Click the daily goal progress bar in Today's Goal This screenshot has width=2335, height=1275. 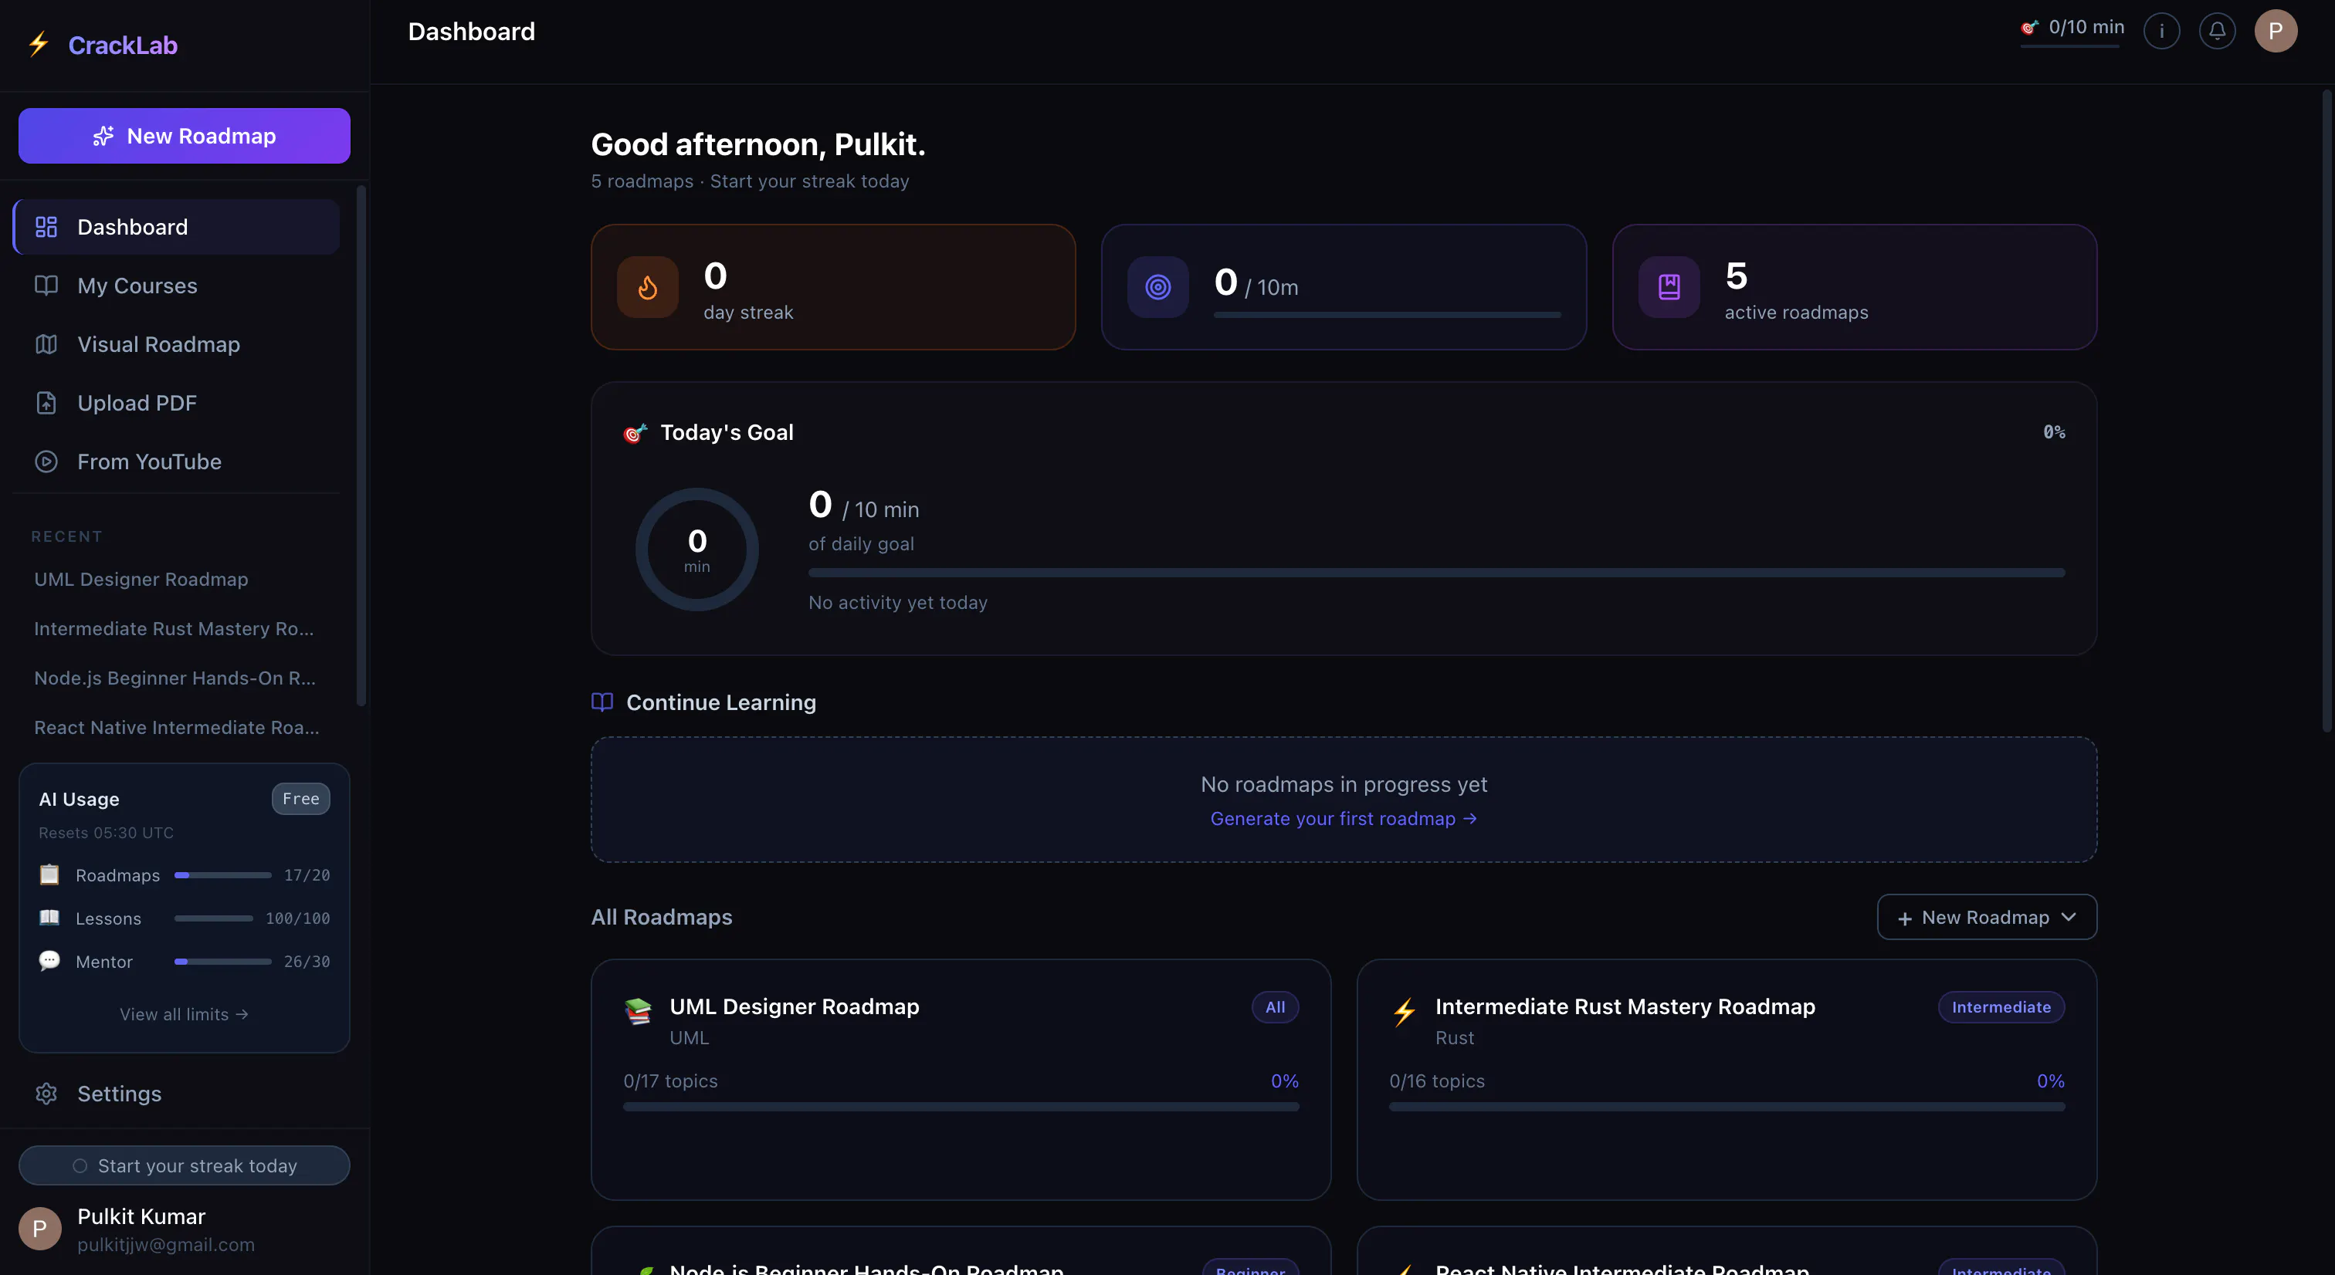pyautogui.click(x=1437, y=573)
